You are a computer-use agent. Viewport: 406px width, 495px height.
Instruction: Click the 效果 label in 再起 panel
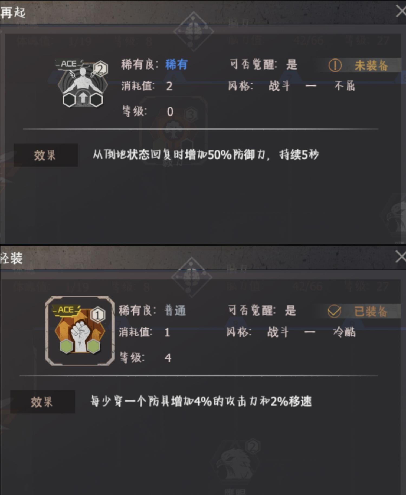[x=45, y=155]
